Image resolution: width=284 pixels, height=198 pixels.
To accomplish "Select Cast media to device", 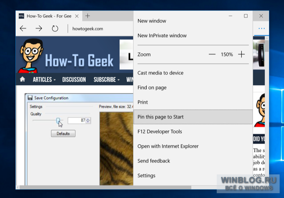I will point(193,73).
